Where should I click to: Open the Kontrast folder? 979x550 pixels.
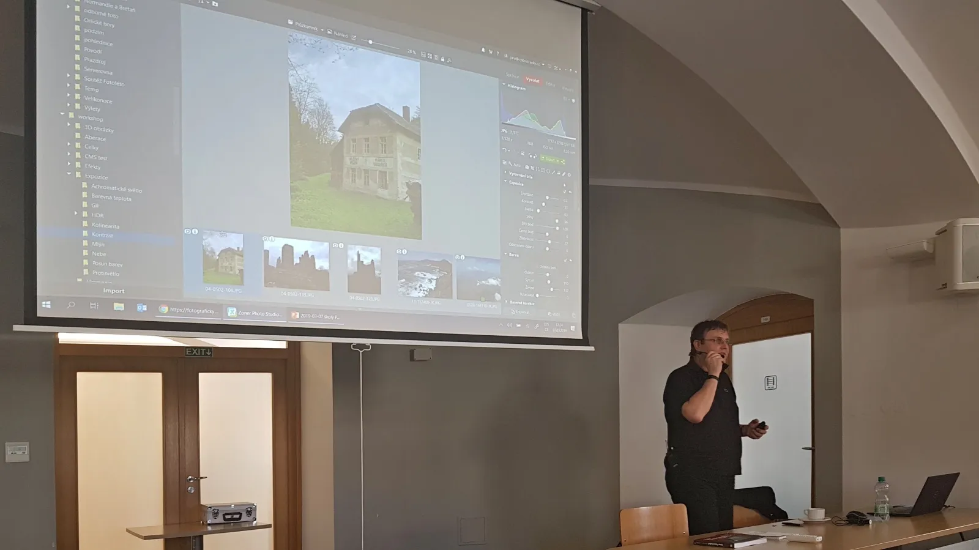pos(102,235)
